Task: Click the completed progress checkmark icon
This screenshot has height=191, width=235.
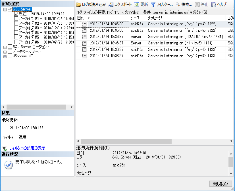Action: click(x=8, y=165)
